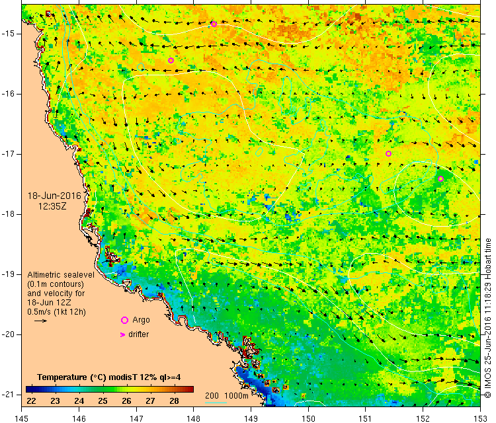The width and height of the screenshot is (496, 423).
Task: Click the latitude label -21
Action: [7, 394]
